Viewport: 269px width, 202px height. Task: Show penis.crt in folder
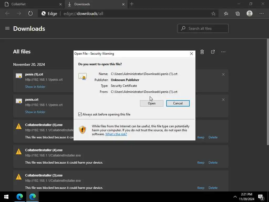coord(35,112)
